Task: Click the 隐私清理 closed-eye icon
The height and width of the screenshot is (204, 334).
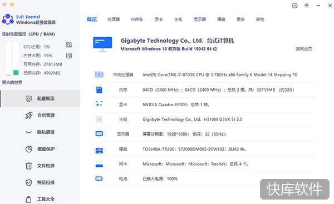Action: (29, 132)
